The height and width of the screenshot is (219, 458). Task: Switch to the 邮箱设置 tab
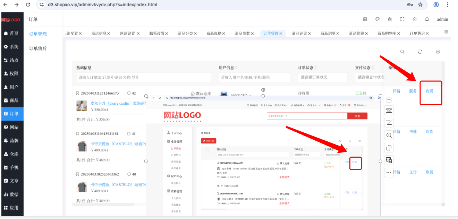(x=157, y=33)
